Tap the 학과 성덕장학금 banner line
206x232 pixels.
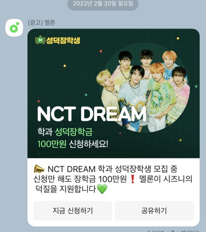pyautogui.click(x=65, y=132)
